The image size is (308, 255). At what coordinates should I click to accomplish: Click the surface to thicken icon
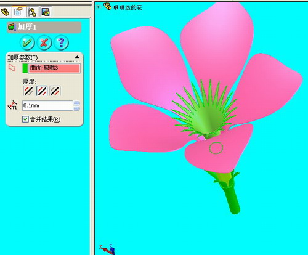pyautogui.click(x=12, y=68)
